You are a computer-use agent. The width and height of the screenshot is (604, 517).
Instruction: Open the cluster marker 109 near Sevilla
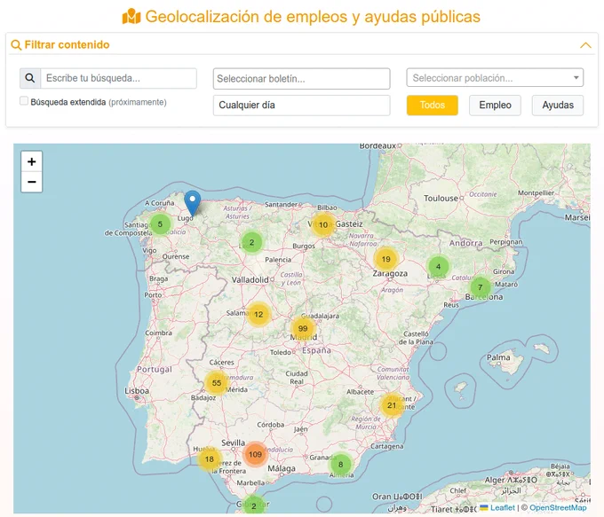(x=255, y=454)
